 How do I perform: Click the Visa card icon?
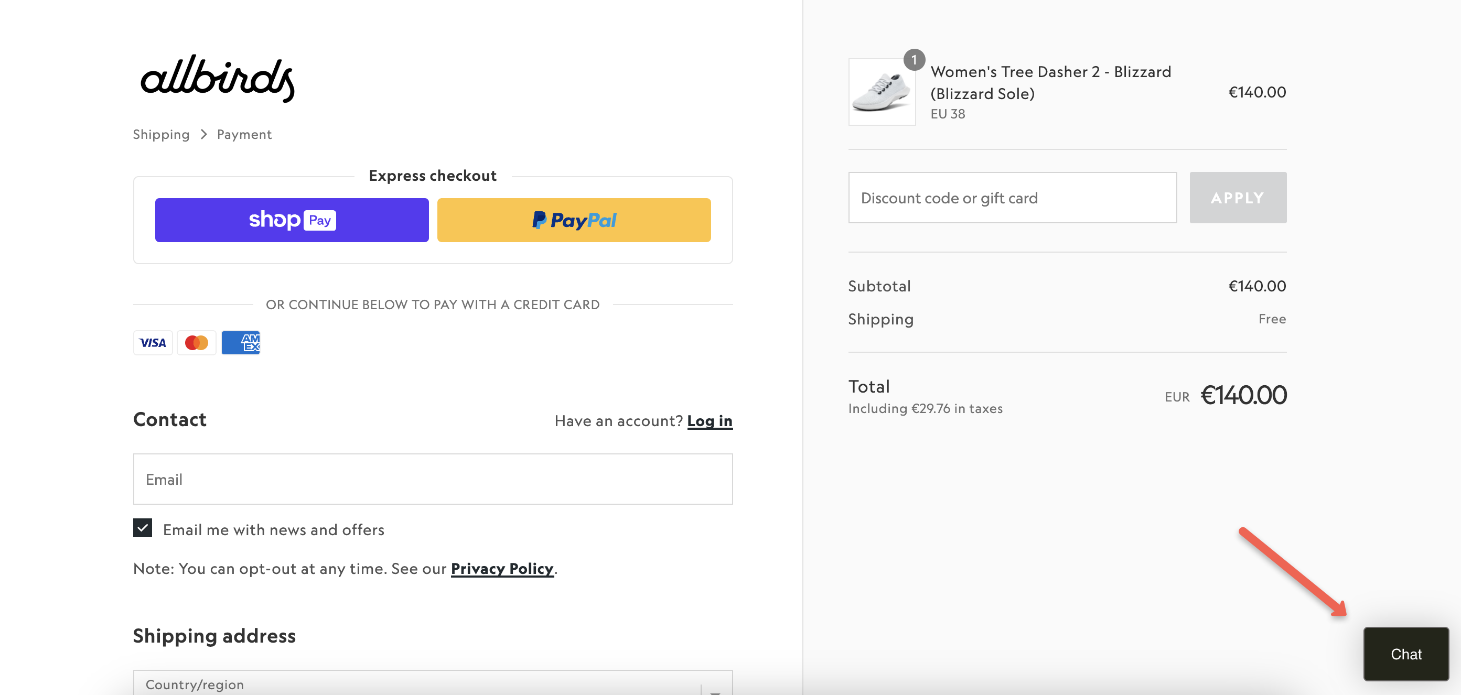click(x=153, y=343)
